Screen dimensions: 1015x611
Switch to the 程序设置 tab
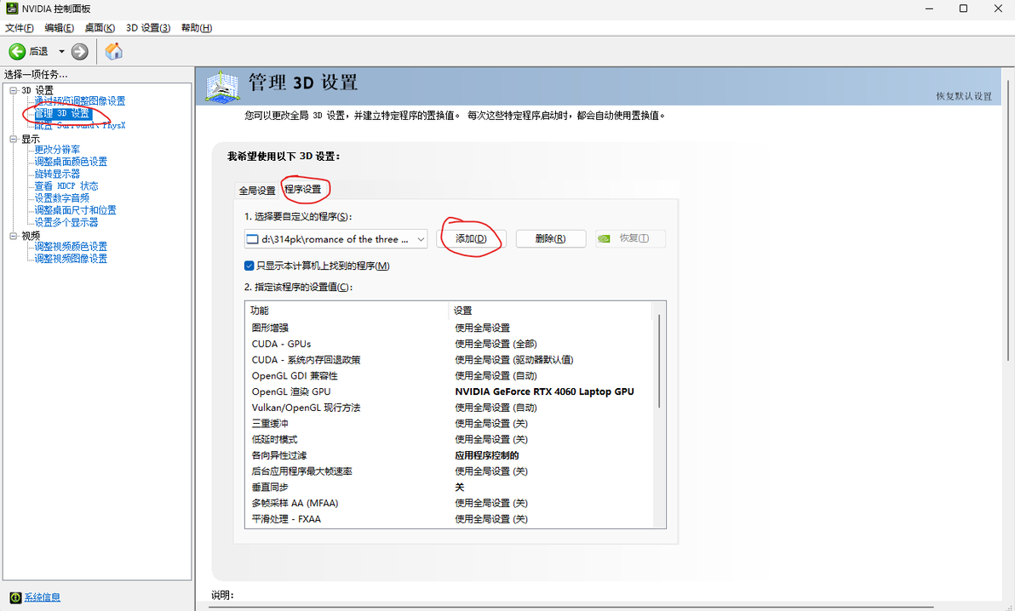click(303, 189)
